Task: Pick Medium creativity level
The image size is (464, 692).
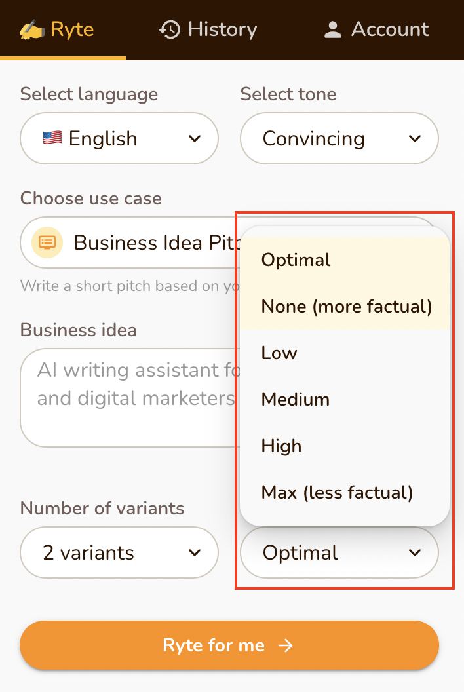Action: pos(295,399)
